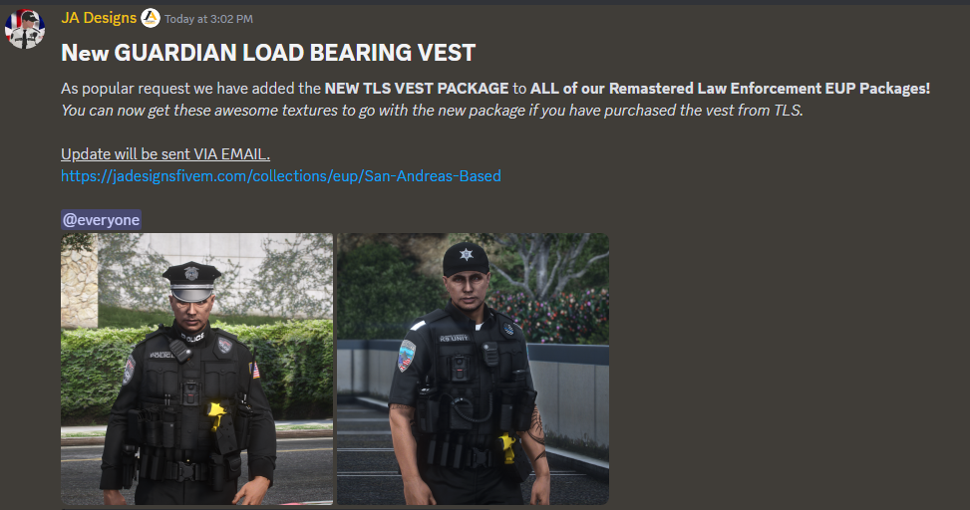The width and height of the screenshot is (970, 510).
Task: Click the orange A server badge icon
Action: 151,19
